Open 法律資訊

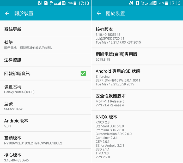point(46,60)
